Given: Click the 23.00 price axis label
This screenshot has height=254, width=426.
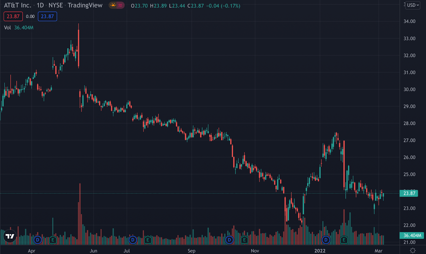Looking at the screenshot, I should pos(409,208).
